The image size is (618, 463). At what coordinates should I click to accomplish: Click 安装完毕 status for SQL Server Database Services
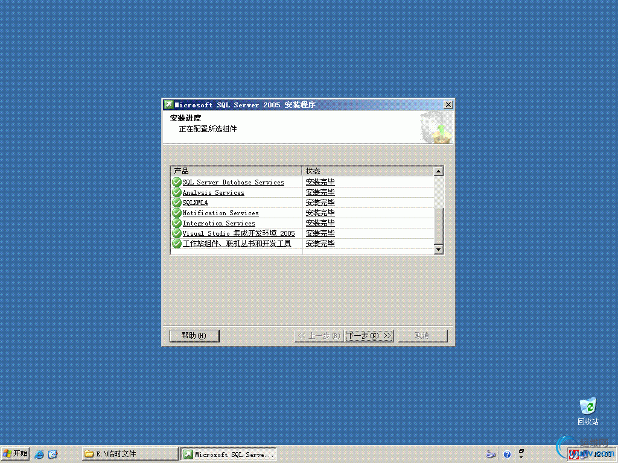click(320, 182)
